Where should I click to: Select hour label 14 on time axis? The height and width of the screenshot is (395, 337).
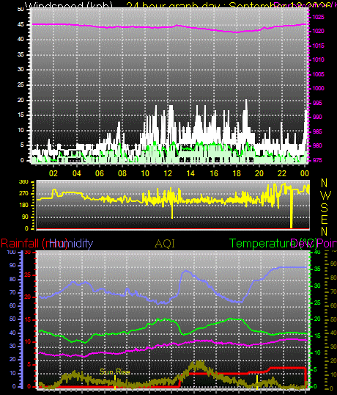pos(190,173)
